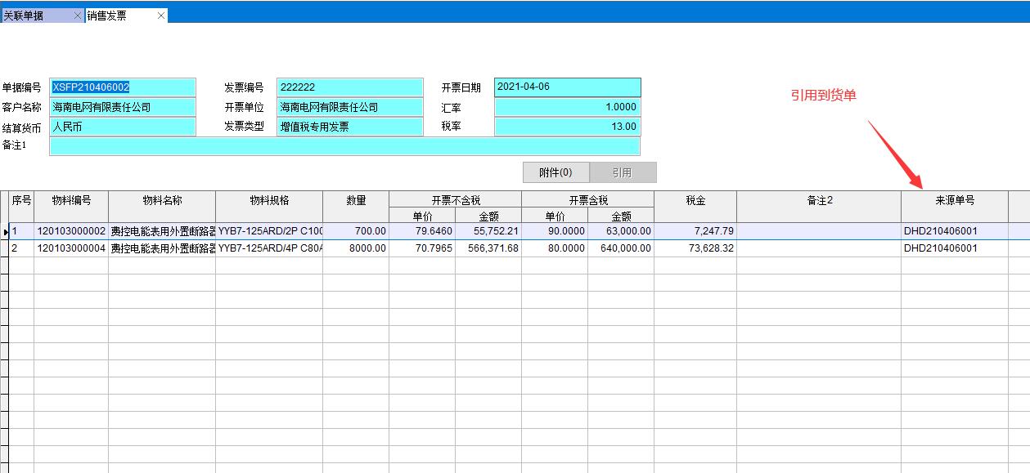Click into the 备注1 remarks field
Viewport: 1030px width, 473px height.
click(x=344, y=146)
